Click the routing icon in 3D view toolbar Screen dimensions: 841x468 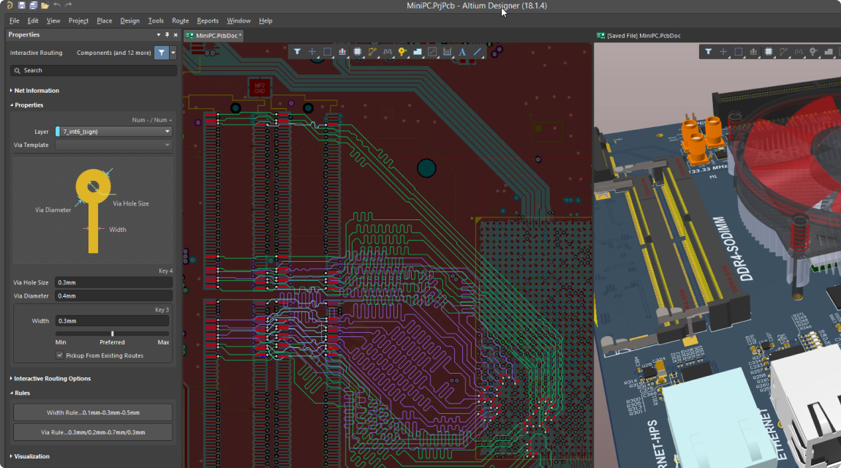pyautogui.click(x=784, y=51)
